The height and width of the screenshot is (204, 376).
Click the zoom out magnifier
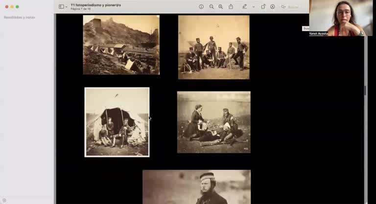coord(211,7)
